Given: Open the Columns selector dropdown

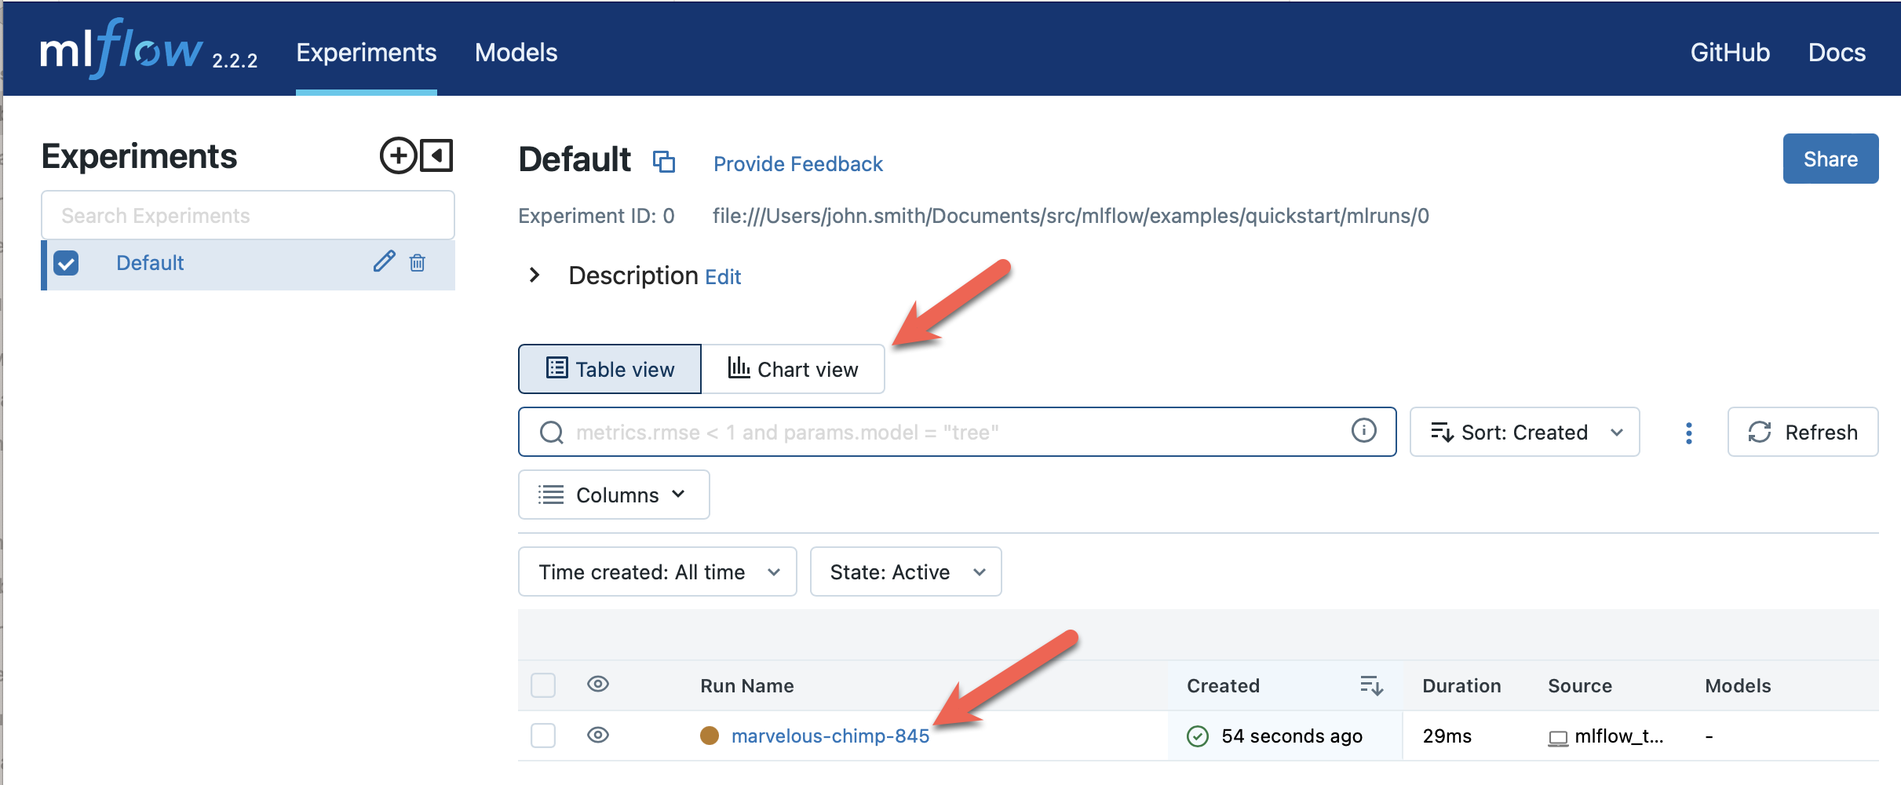Looking at the screenshot, I should tap(613, 495).
